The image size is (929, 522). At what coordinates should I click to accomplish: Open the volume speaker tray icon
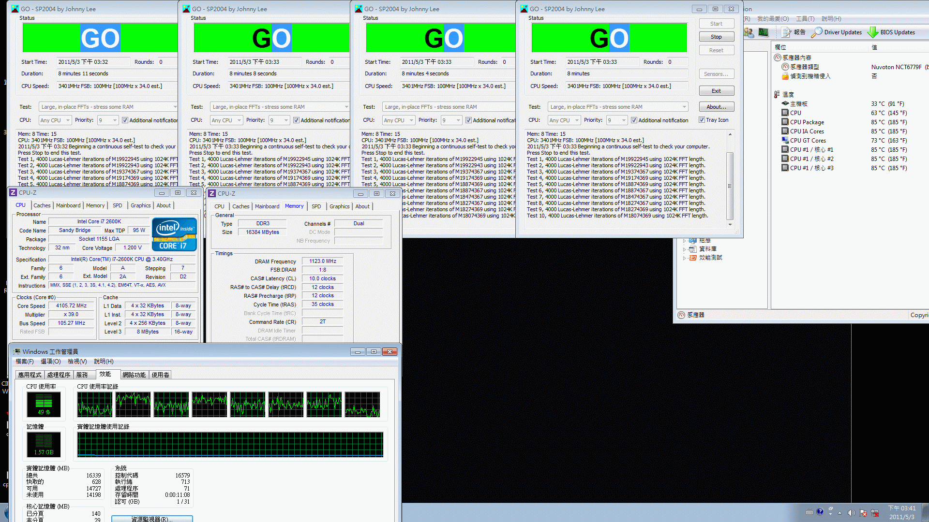tap(851, 512)
